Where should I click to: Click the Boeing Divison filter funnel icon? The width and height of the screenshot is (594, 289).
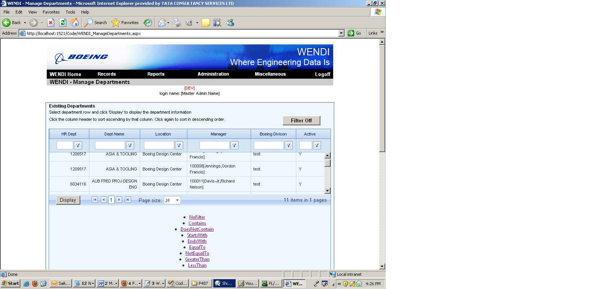[x=288, y=145]
